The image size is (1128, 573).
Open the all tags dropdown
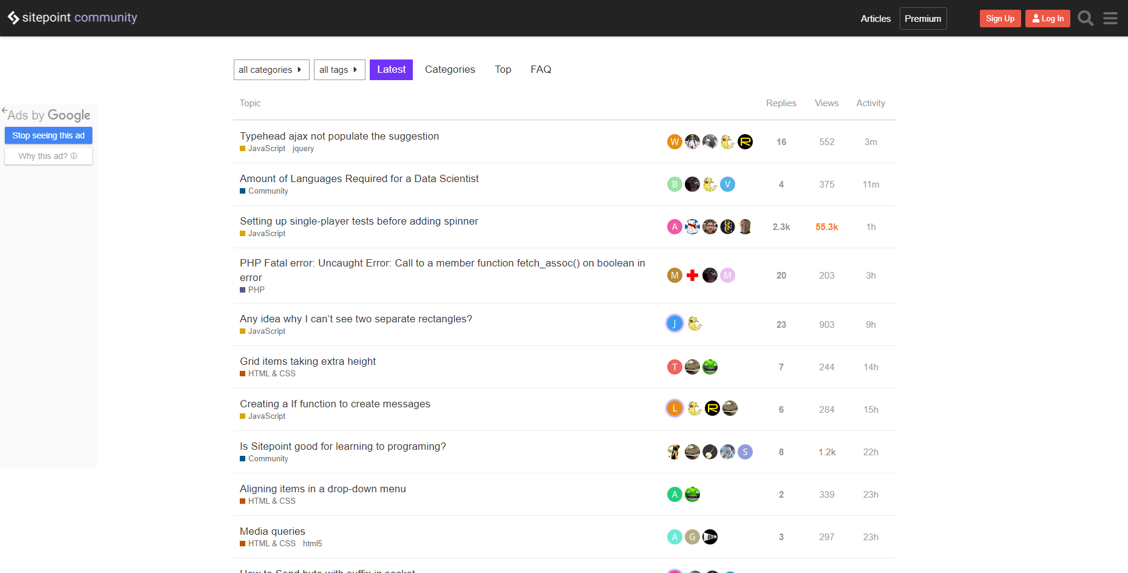tap(339, 69)
